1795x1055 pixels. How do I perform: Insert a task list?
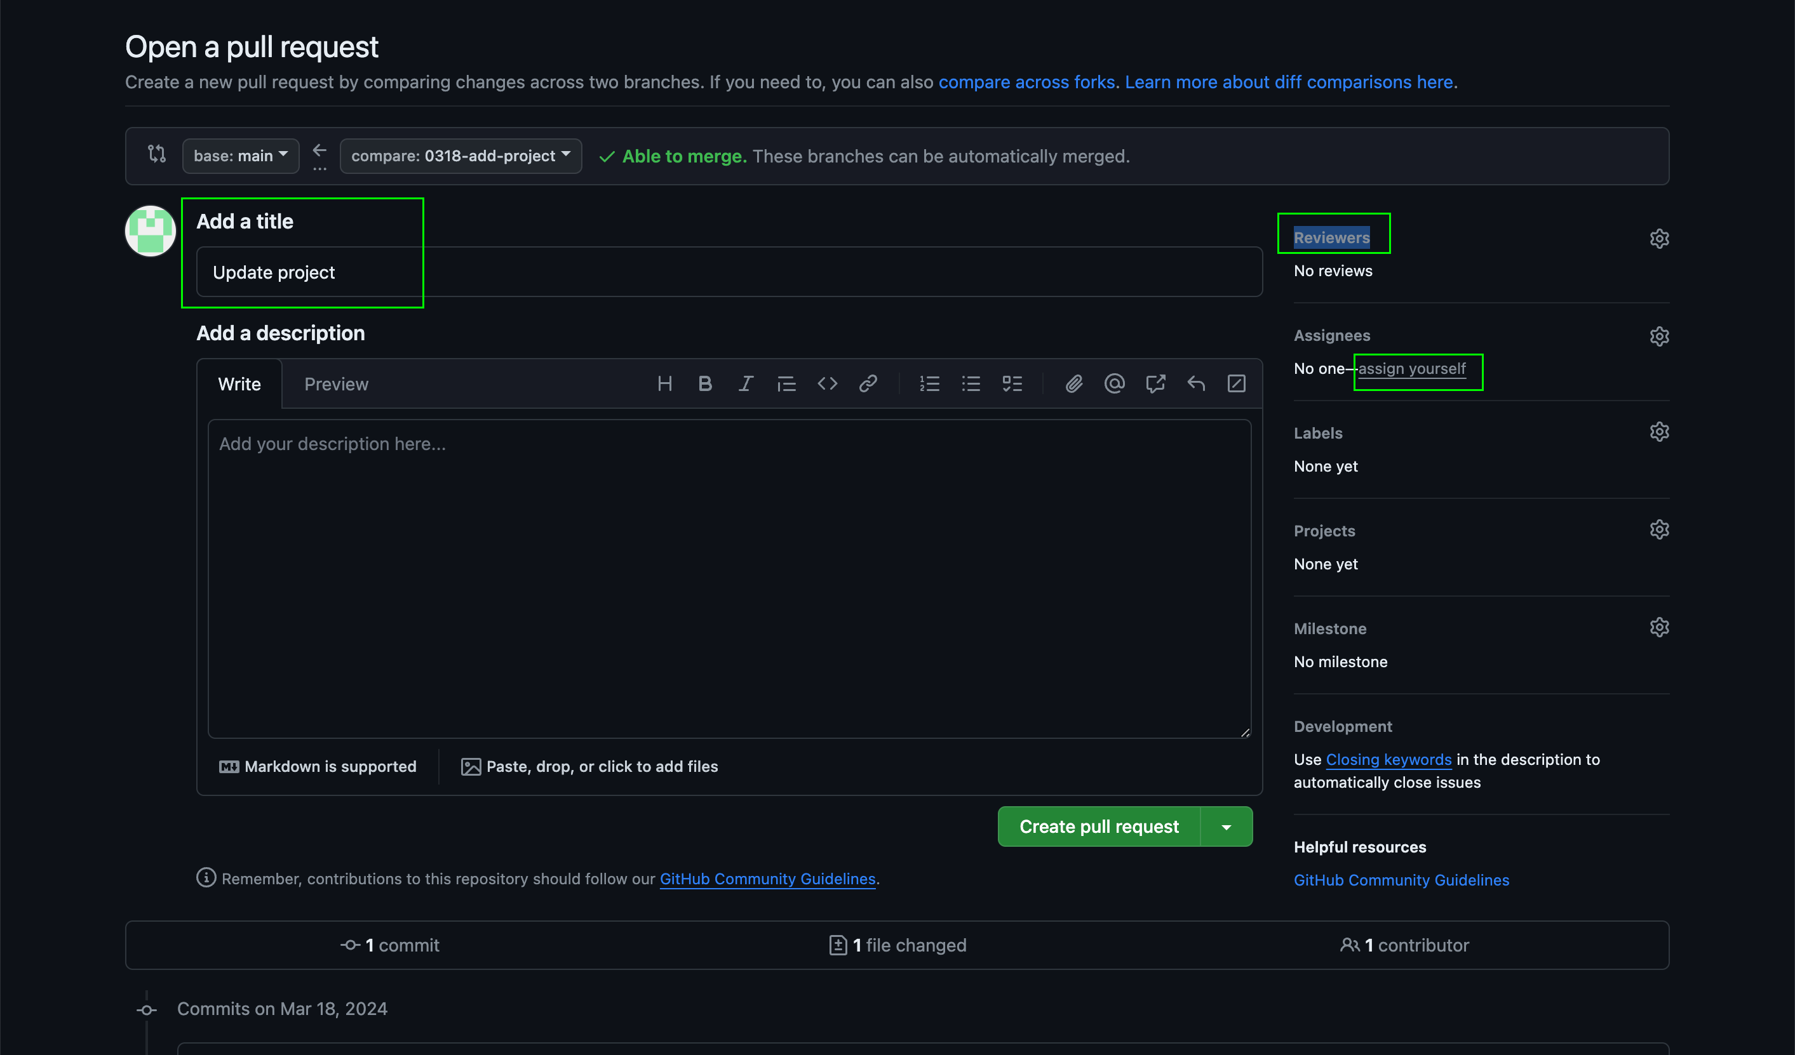(x=1012, y=385)
